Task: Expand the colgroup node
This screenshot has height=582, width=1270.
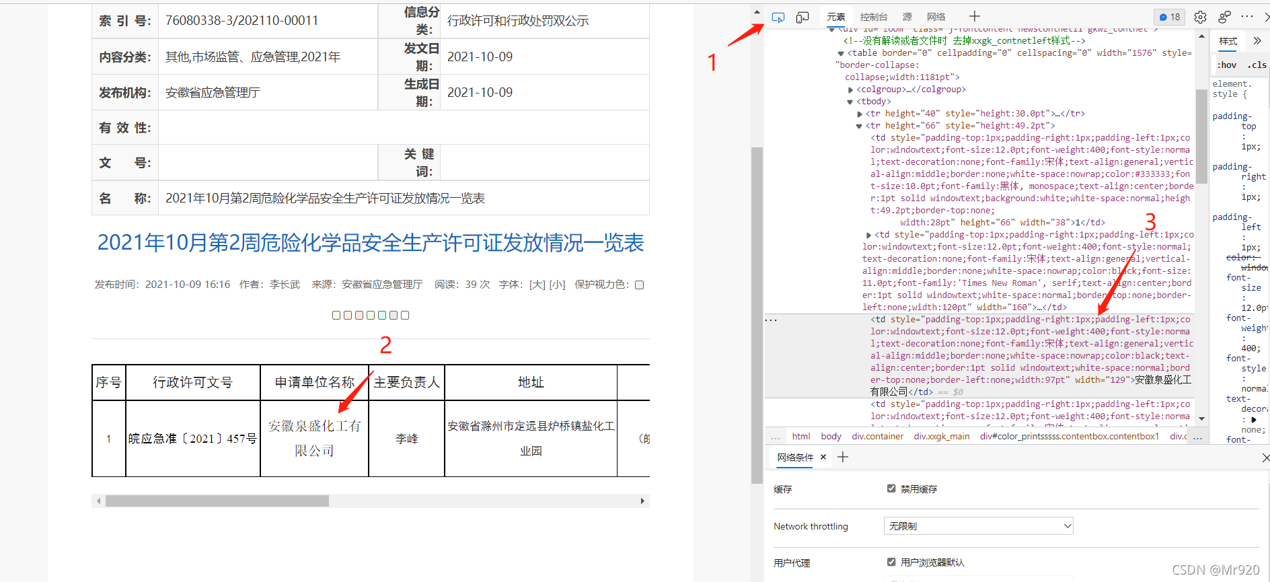Action: click(x=850, y=89)
